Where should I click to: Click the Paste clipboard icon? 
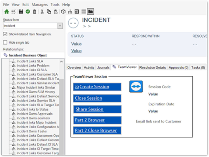[x=56, y=11]
